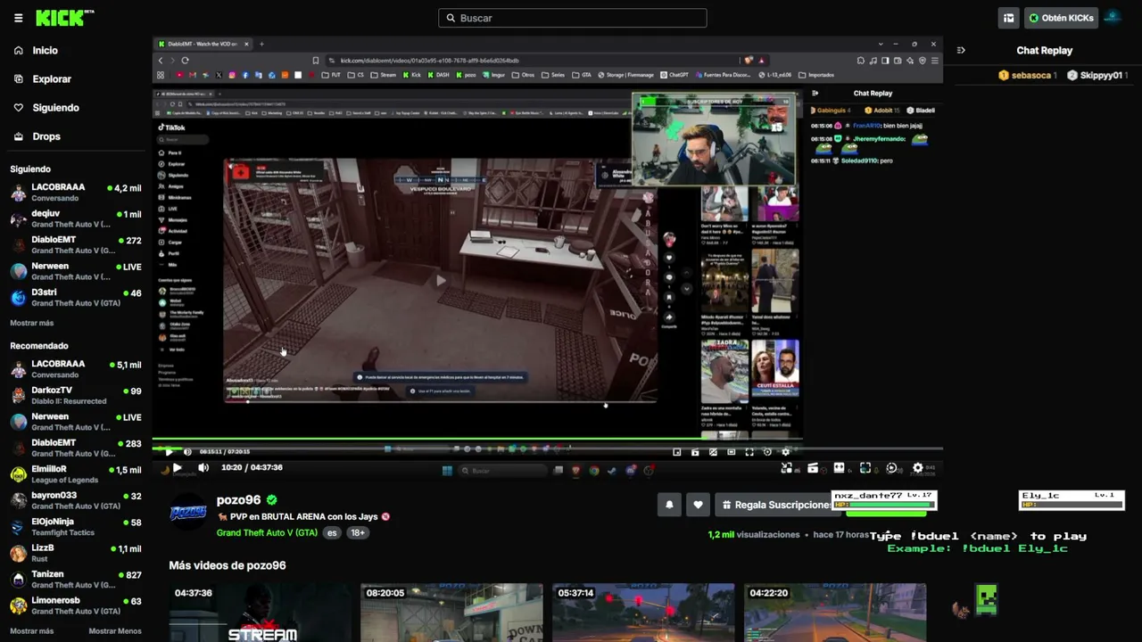Click the Drops gift icon
The width and height of the screenshot is (1142, 642).
click(x=19, y=136)
